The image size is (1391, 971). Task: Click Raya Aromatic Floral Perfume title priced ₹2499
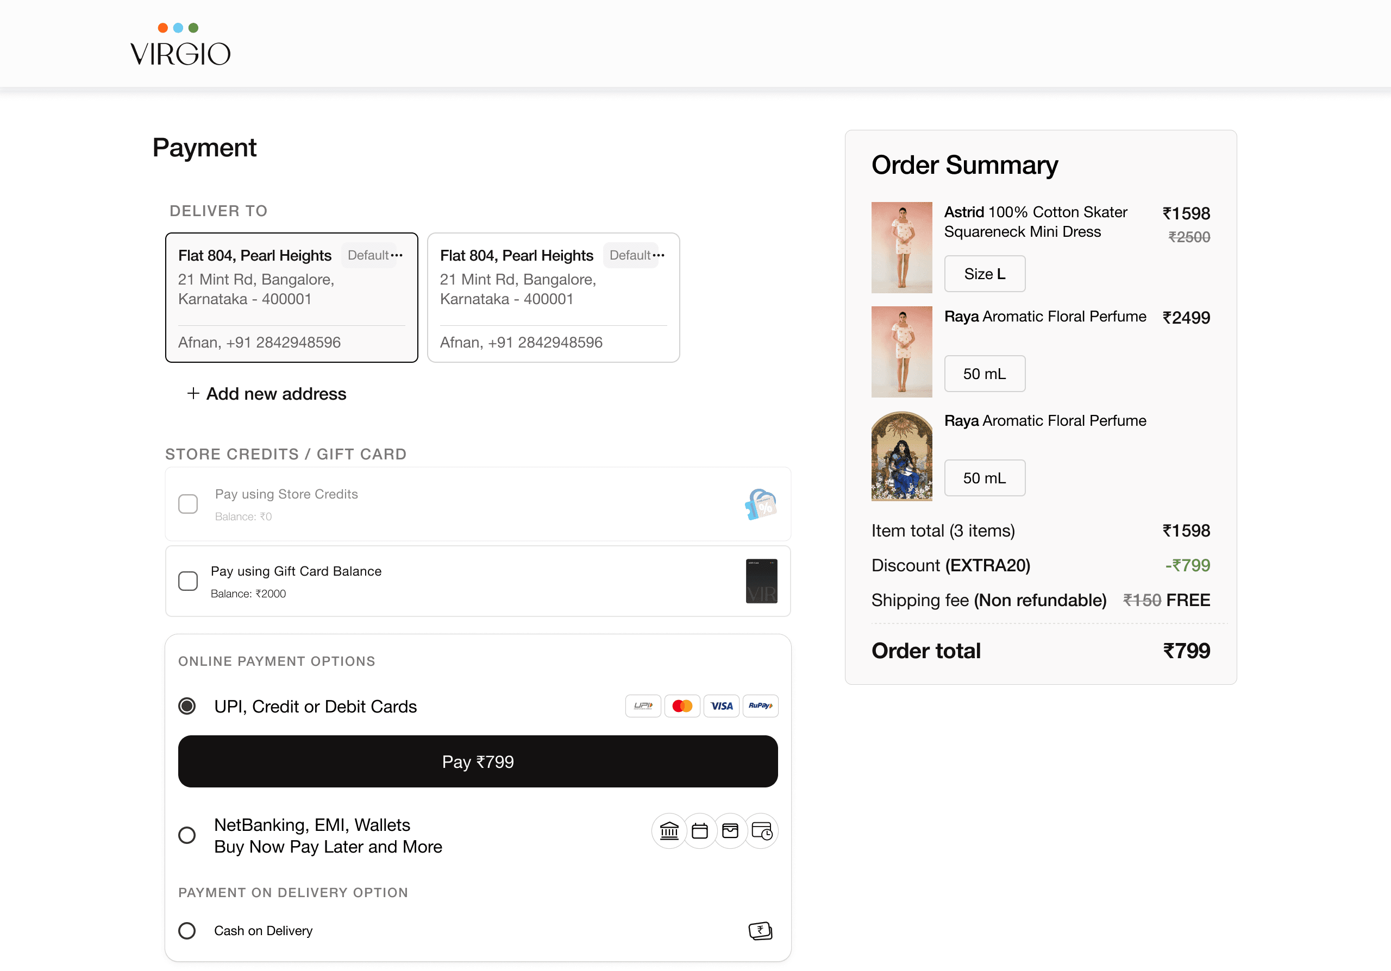(1045, 316)
